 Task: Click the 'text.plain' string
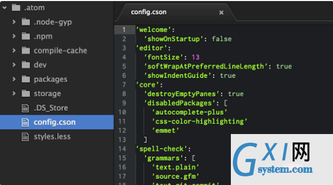coord(175,167)
